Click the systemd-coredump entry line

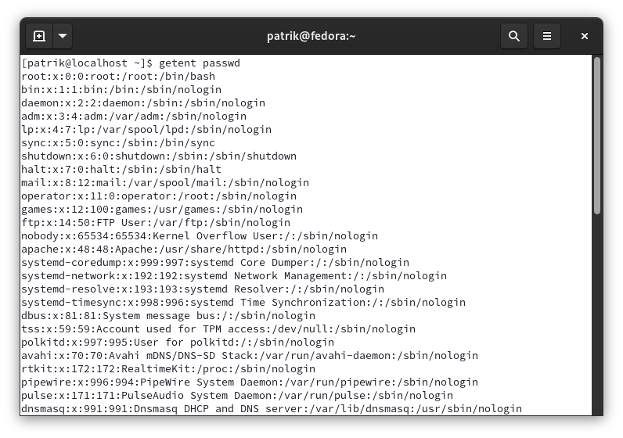tap(215, 263)
